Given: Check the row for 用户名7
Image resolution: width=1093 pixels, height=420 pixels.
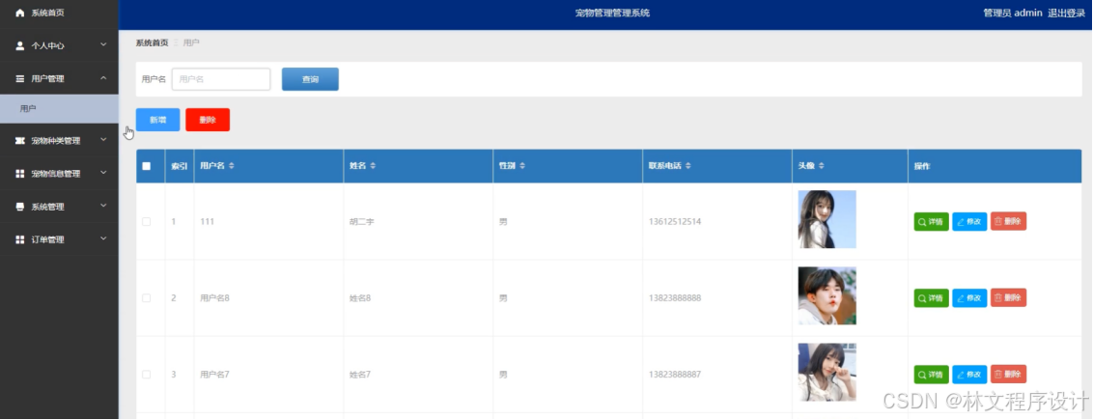Looking at the screenshot, I should [147, 374].
